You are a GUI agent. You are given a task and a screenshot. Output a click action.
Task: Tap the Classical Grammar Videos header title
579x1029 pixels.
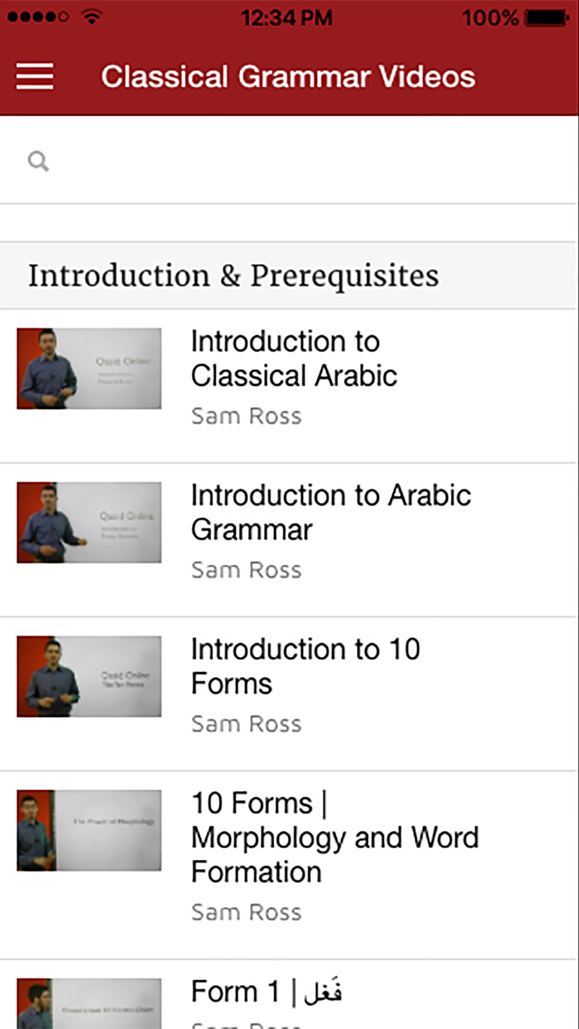tap(288, 77)
